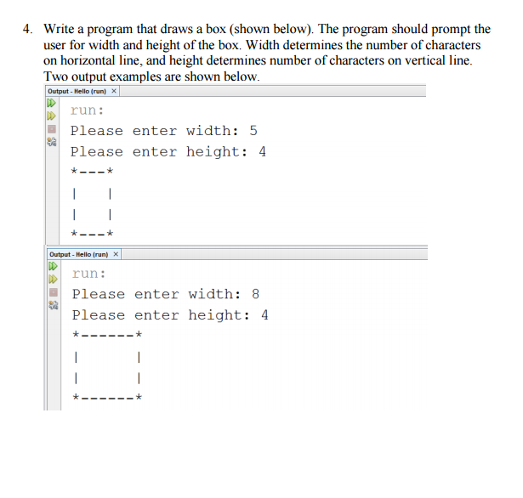Close the top Output - Hello (run) tab
Viewport: 523px width, 498px height.
pos(114,91)
